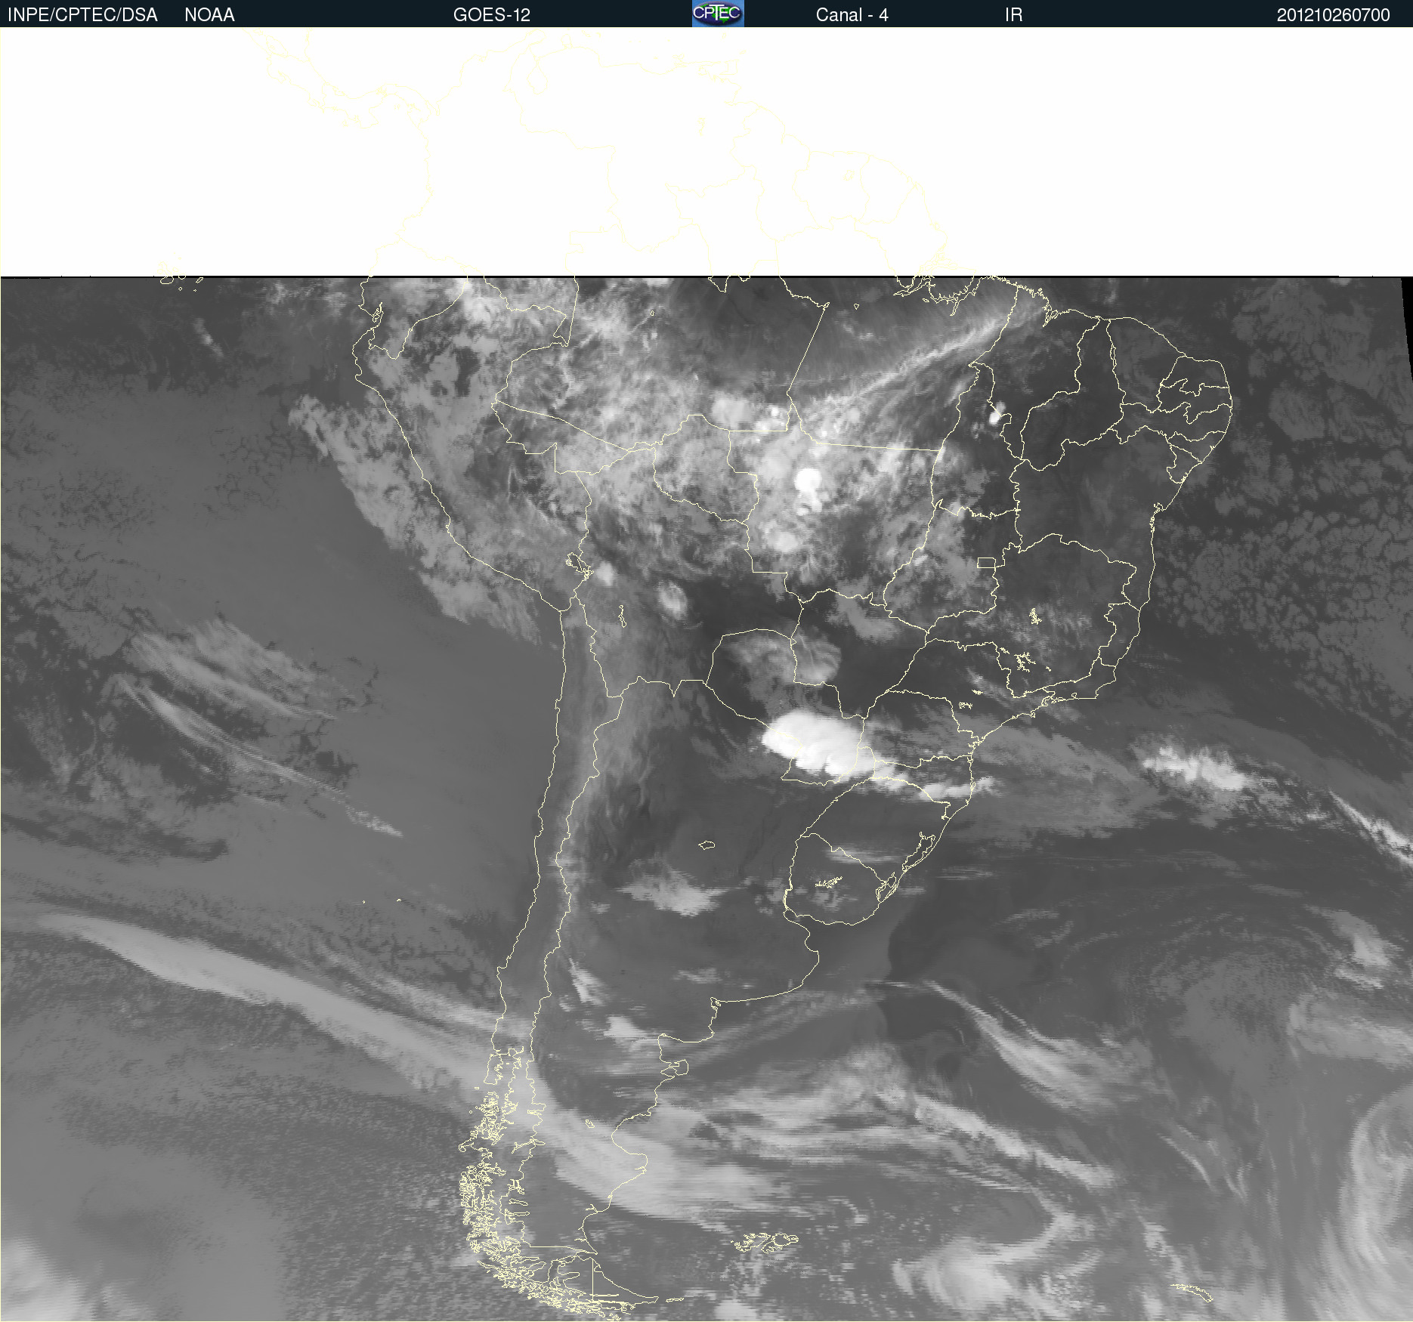
Task: Click the Canal - 4 label
Action: [x=852, y=15]
